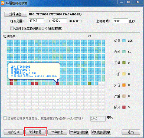Click the olive green block in last scanned row

[89, 83]
